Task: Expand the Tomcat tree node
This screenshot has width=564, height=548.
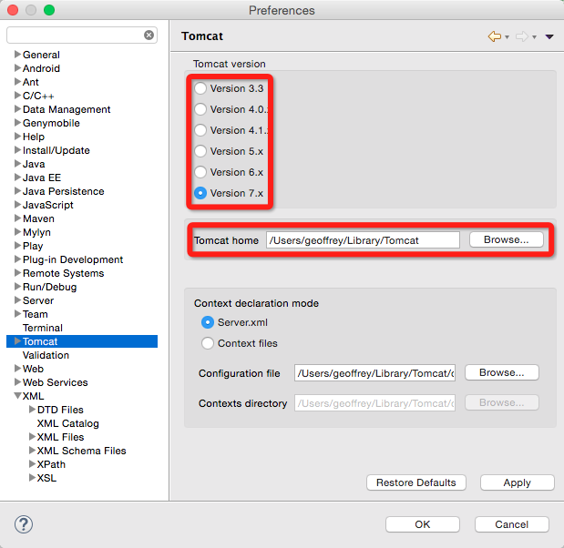Action: coord(17,341)
